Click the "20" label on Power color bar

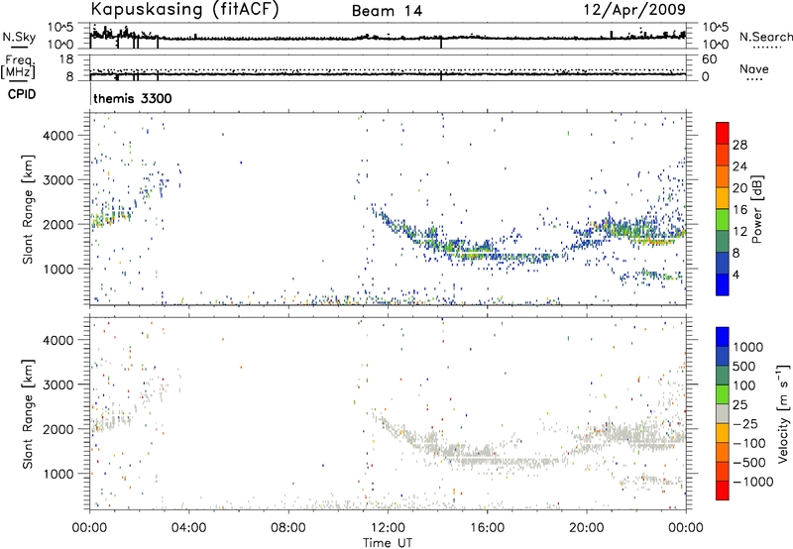point(739,188)
